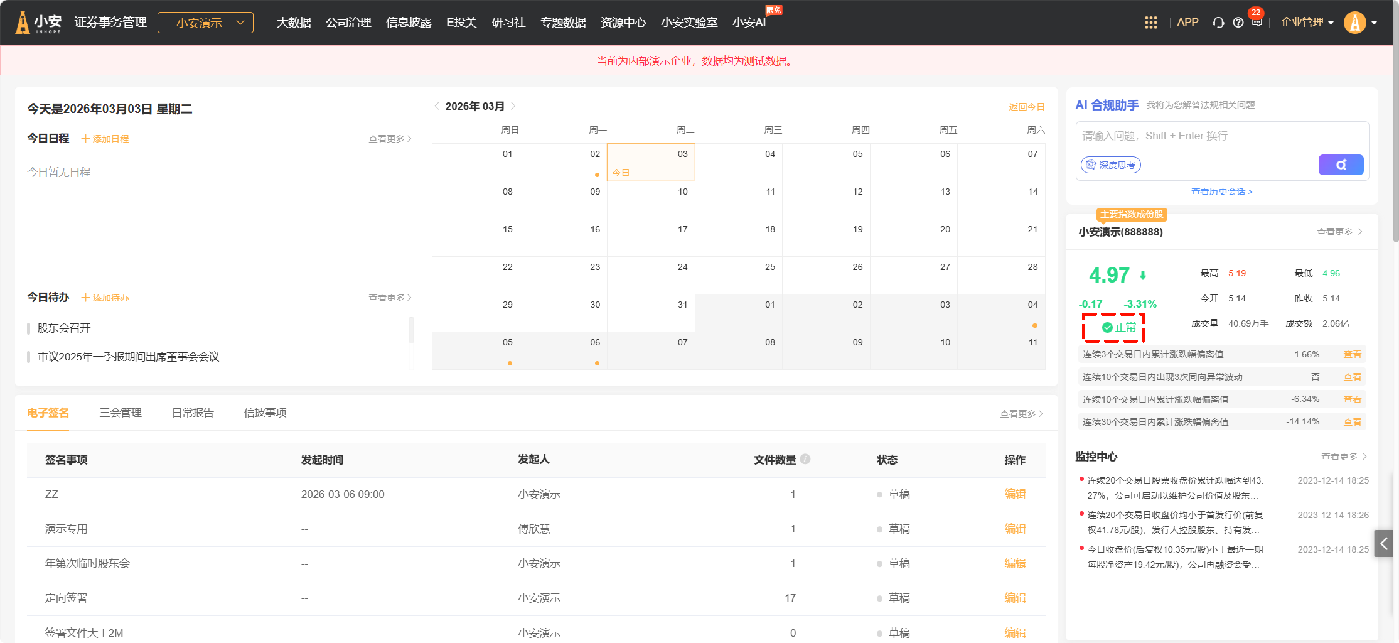Open 公司治理 menu

click(x=348, y=23)
